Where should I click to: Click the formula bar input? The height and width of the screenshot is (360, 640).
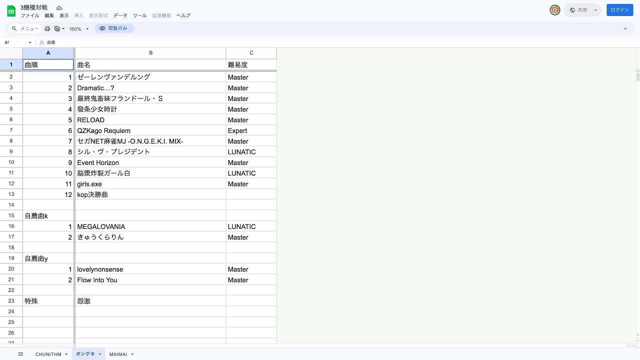340,42
